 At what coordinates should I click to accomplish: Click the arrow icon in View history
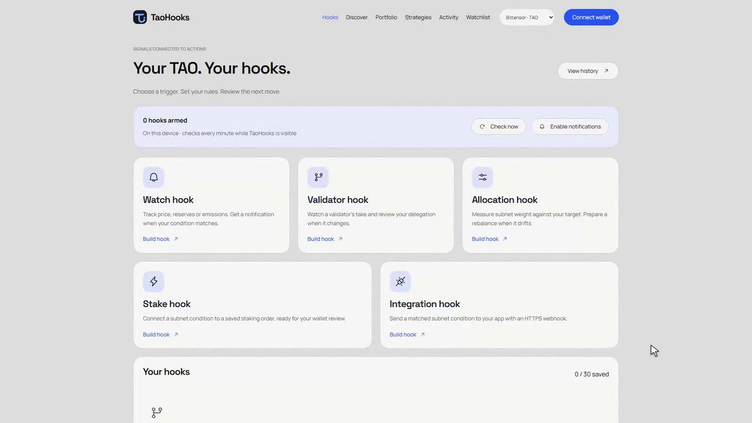click(606, 71)
